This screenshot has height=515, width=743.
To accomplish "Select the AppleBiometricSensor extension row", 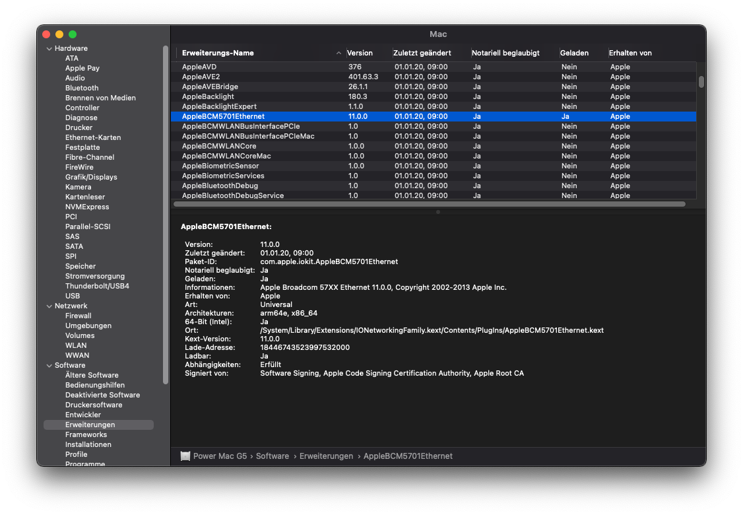I will coord(220,166).
